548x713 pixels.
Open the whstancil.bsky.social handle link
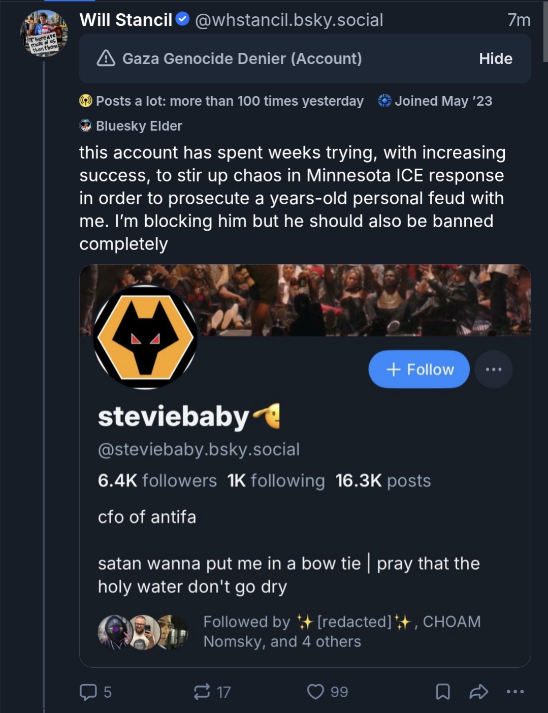tap(289, 20)
